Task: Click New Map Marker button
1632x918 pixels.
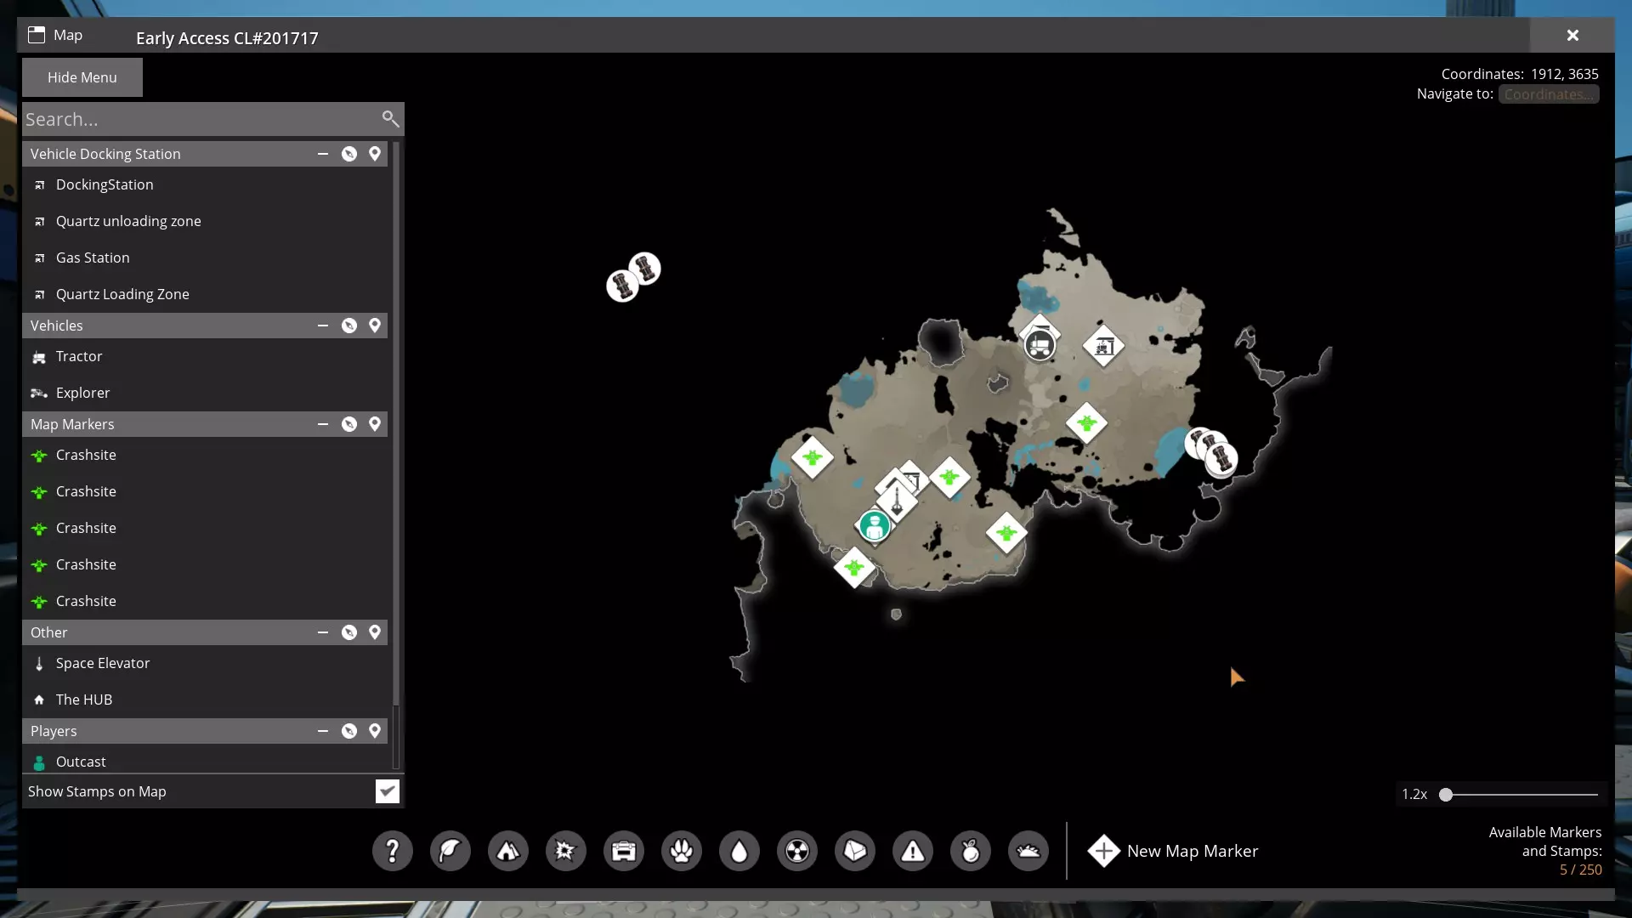Action: coord(1173,851)
